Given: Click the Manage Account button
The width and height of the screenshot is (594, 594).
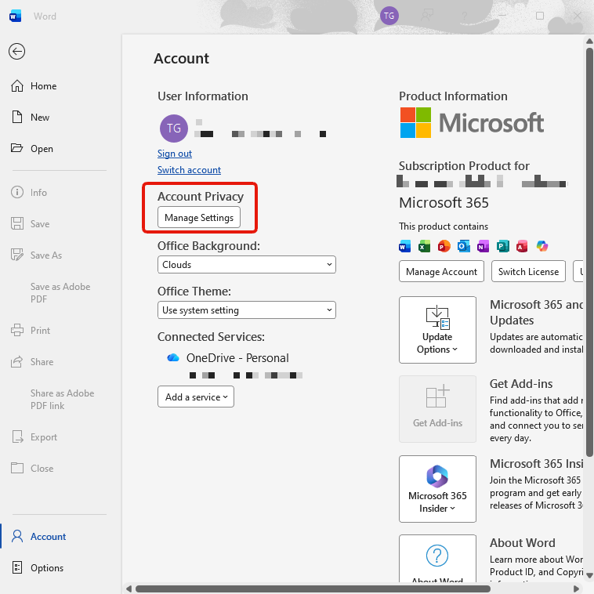Looking at the screenshot, I should pos(441,271).
